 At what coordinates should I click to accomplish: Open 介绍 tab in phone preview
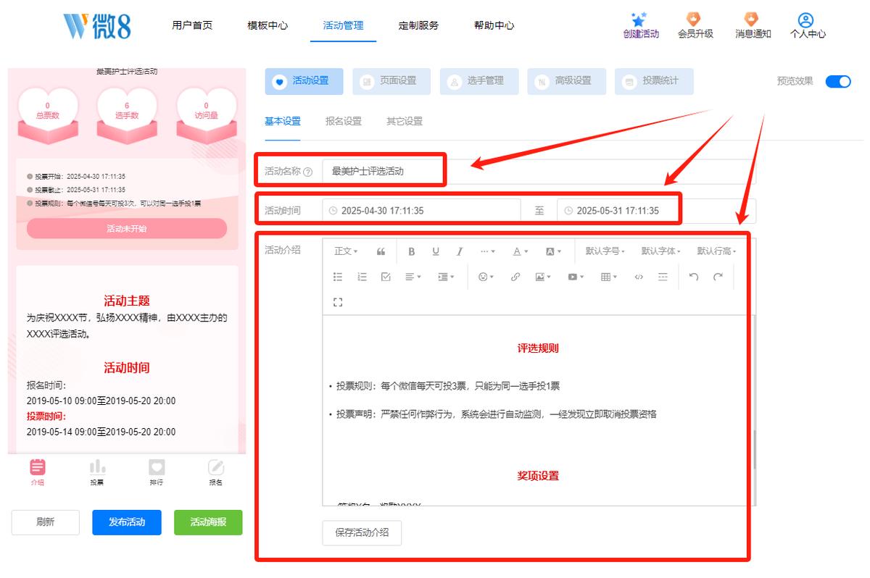point(38,472)
